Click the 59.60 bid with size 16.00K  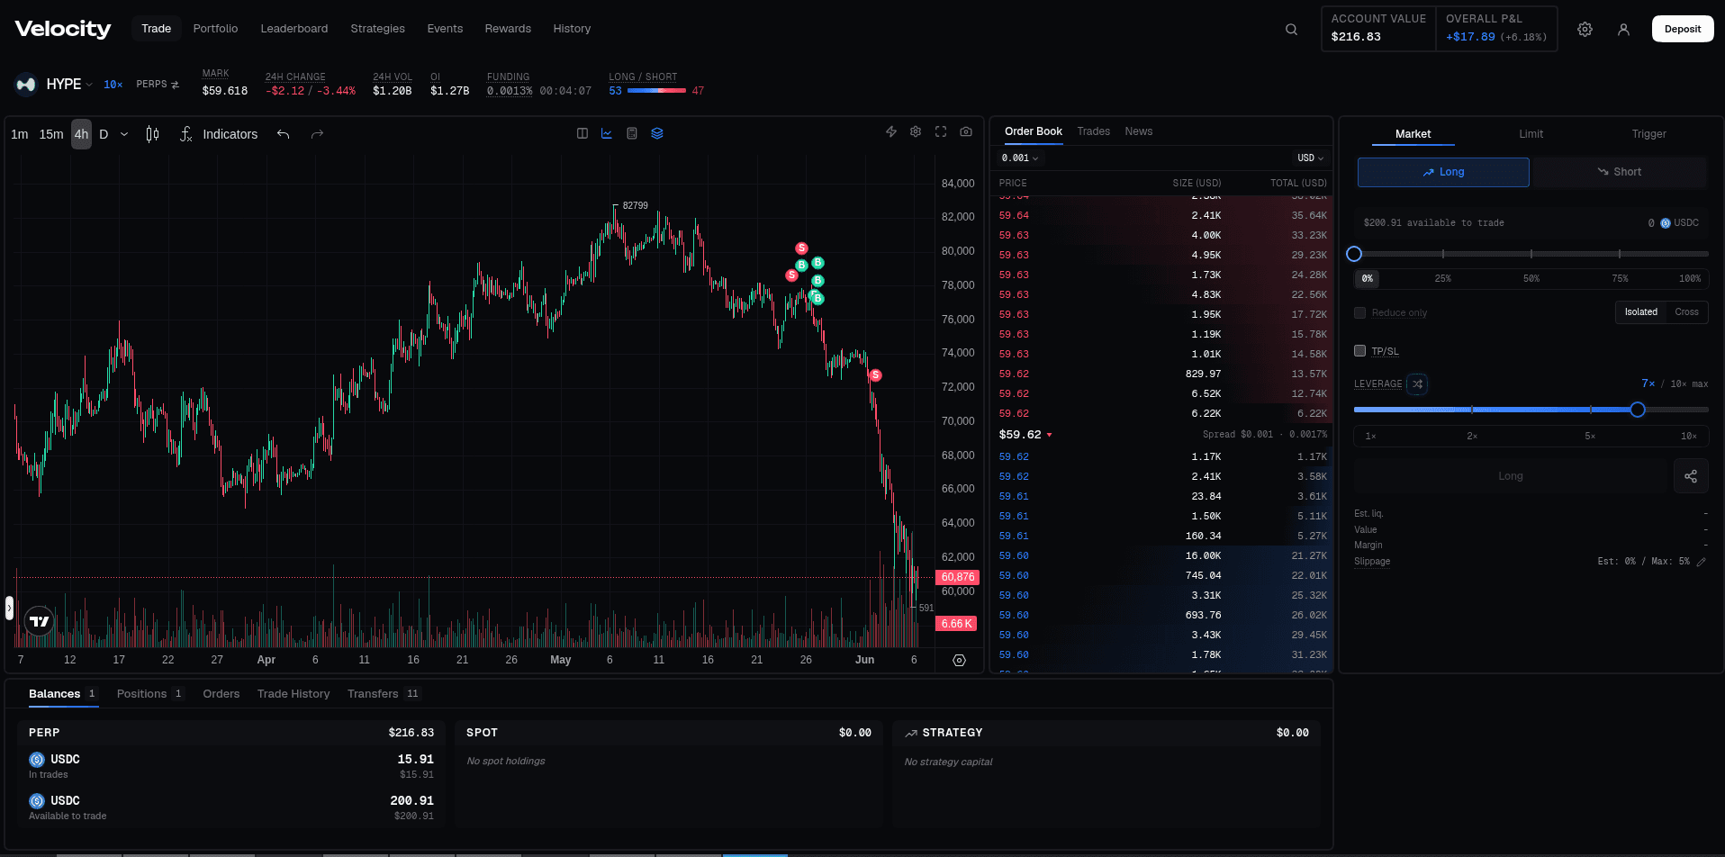click(x=1161, y=556)
